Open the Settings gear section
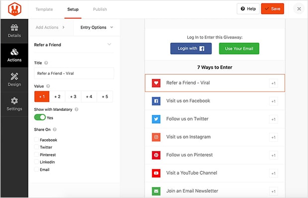Image resolution: width=308 pixels, height=198 pixels. (x=14, y=104)
